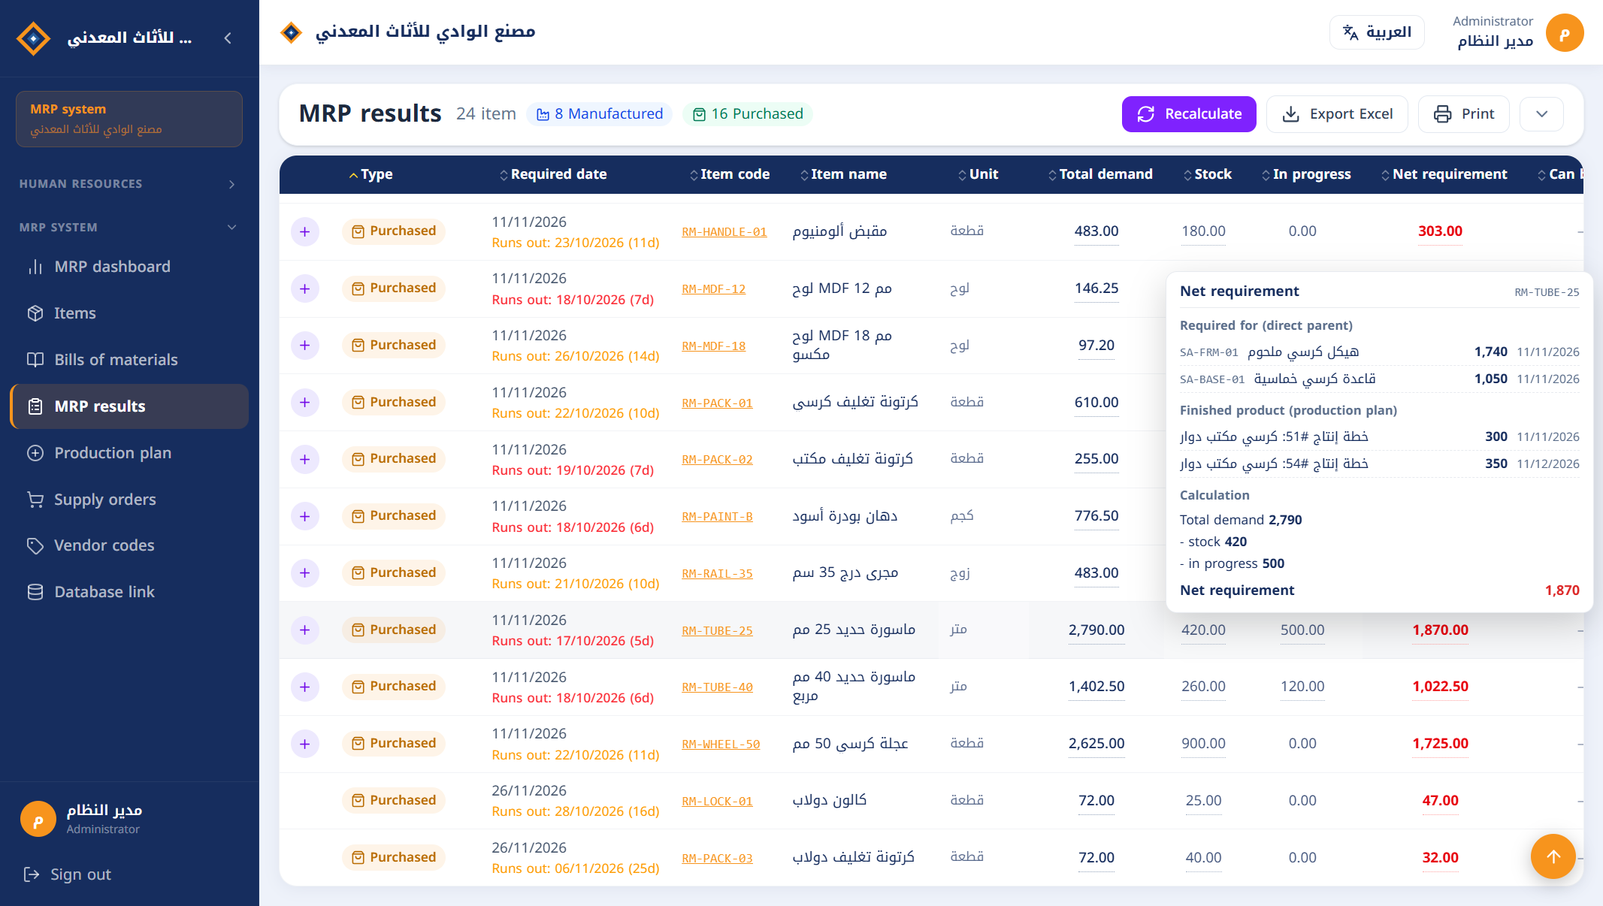The image size is (1603, 906).
Task: Open the Items page in sidebar
Action: pyautogui.click(x=129, y=313)
